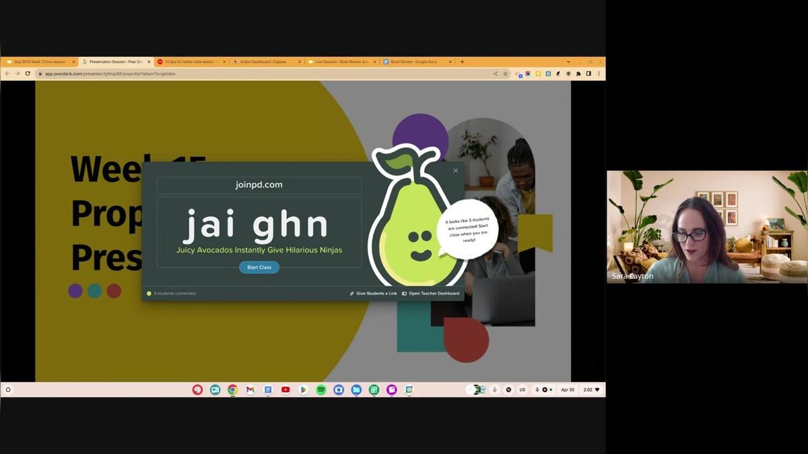808x454 pixels.
Task: Open the Camera app from the shelf
Action: [339, 389]
